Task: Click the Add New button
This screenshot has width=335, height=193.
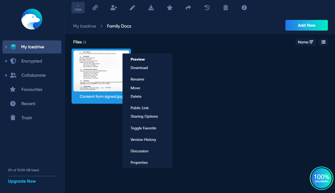Action: [306, 25]
